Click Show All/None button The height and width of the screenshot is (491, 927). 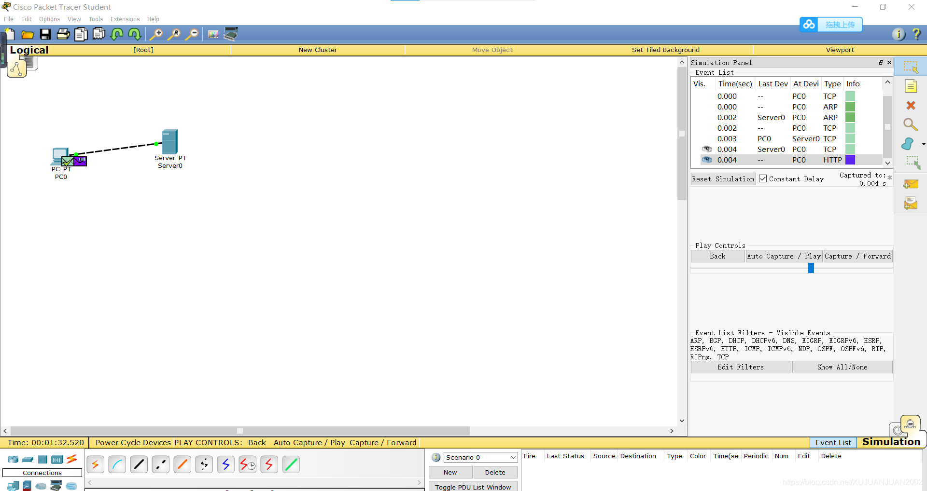(842, 367)
